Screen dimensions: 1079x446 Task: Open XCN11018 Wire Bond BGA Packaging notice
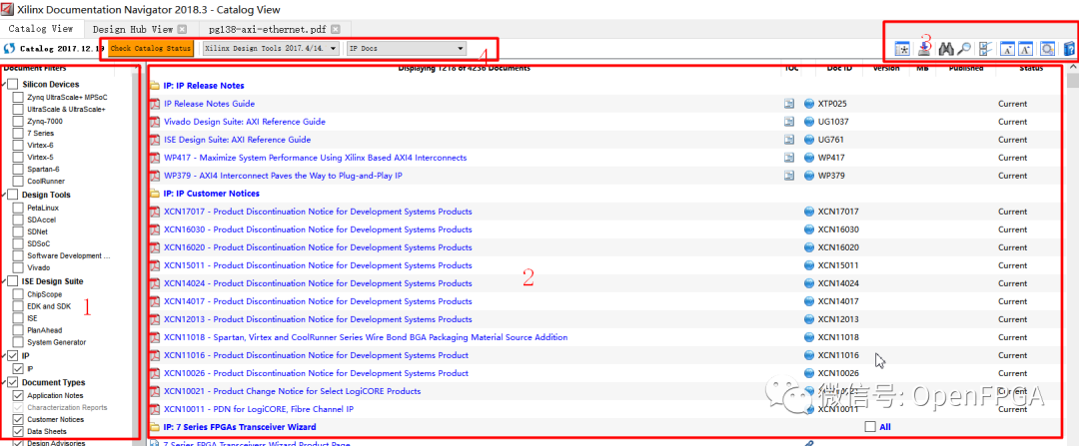366,337
